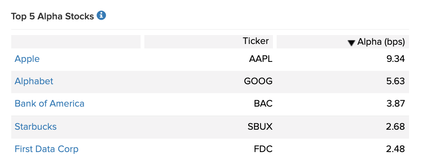Open the First Data Corp link

point(46,149)
